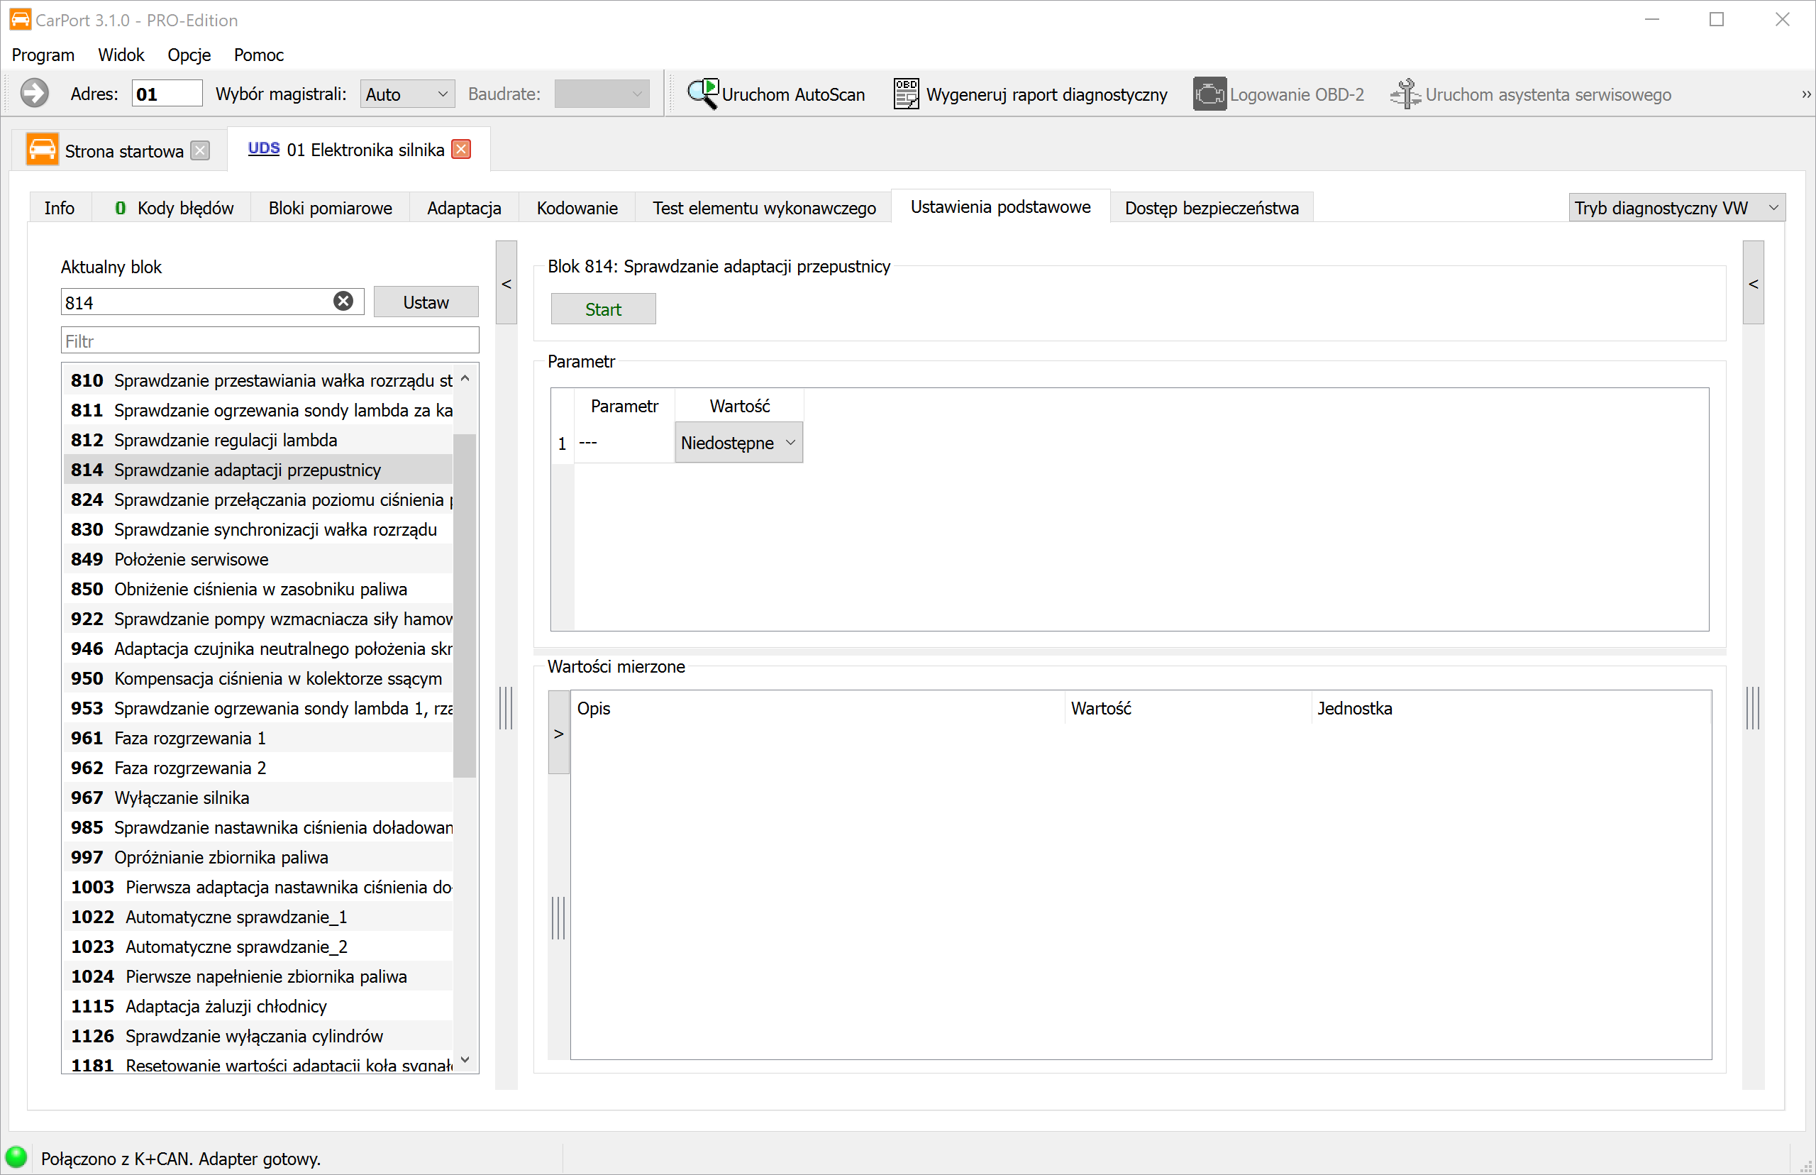
Task: Close the 01 Elektronika silnika tab
Action: click(461, 149)
